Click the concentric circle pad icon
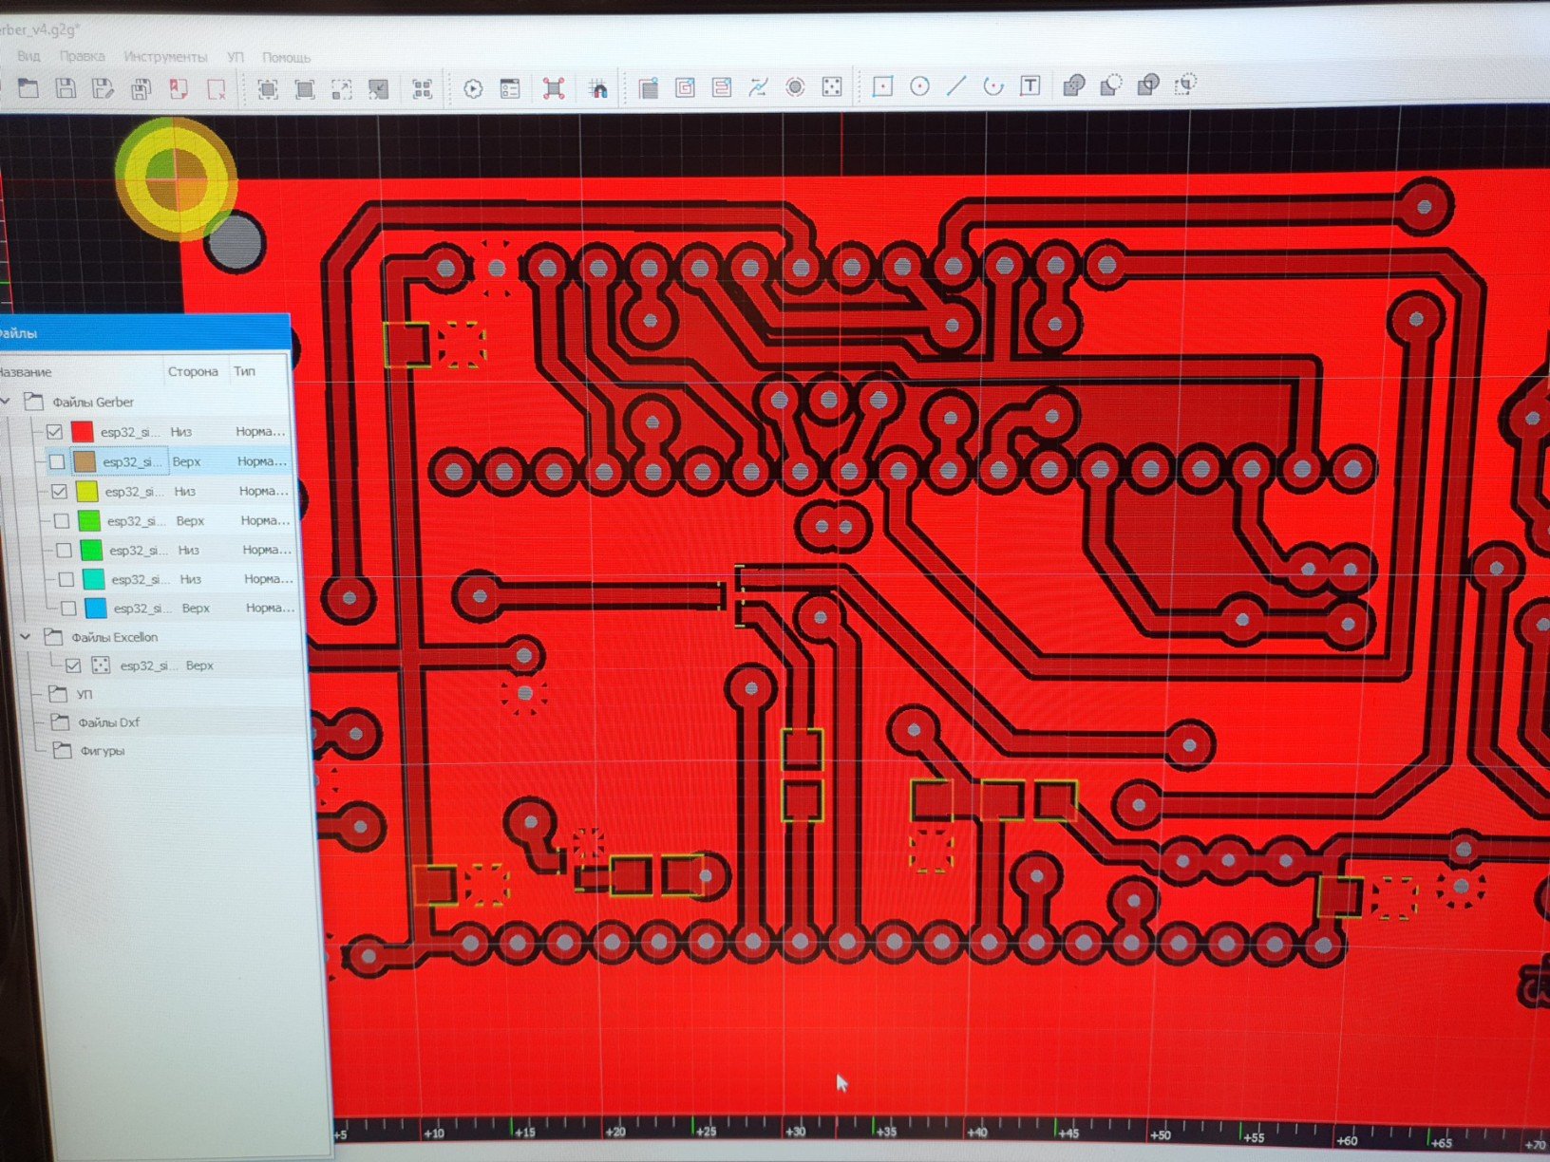Viewport: 1550px width, 1162px height. [795, 87]
